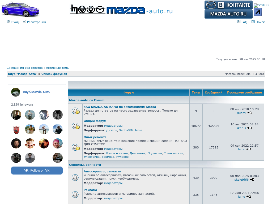The width and height of the screenshot is (272, 204).
Task: Open the Активные темы link
Action: click(58, 68)
